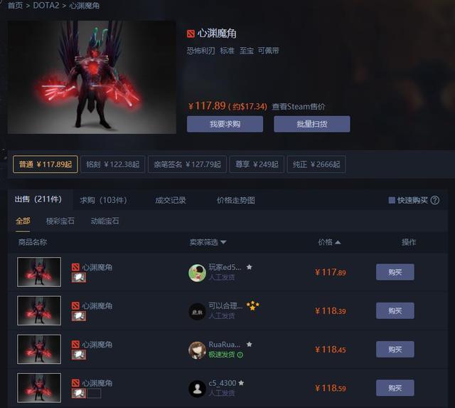This screenshot has width=455, height=408.
Task: Filter by 棱彩宝石 gem color
Action: [60, 221]
